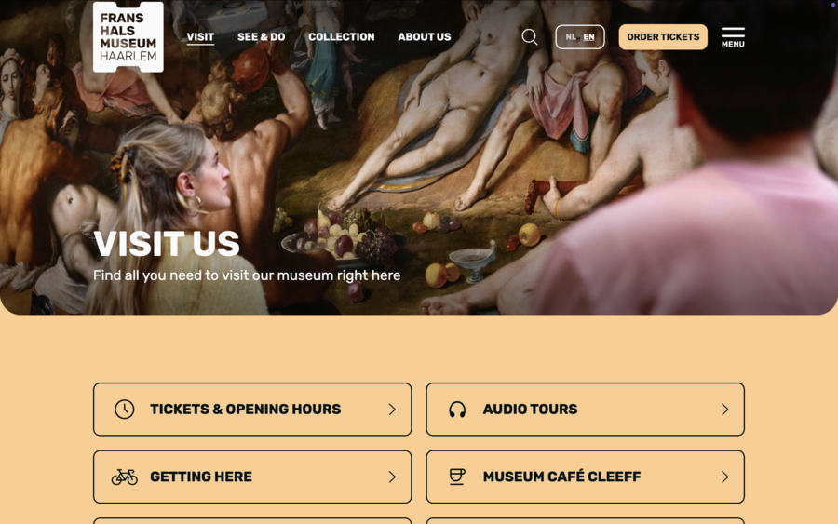Click the coffee cup icon for Museum Café
The image size is (838, 524).
pos(457,477)
